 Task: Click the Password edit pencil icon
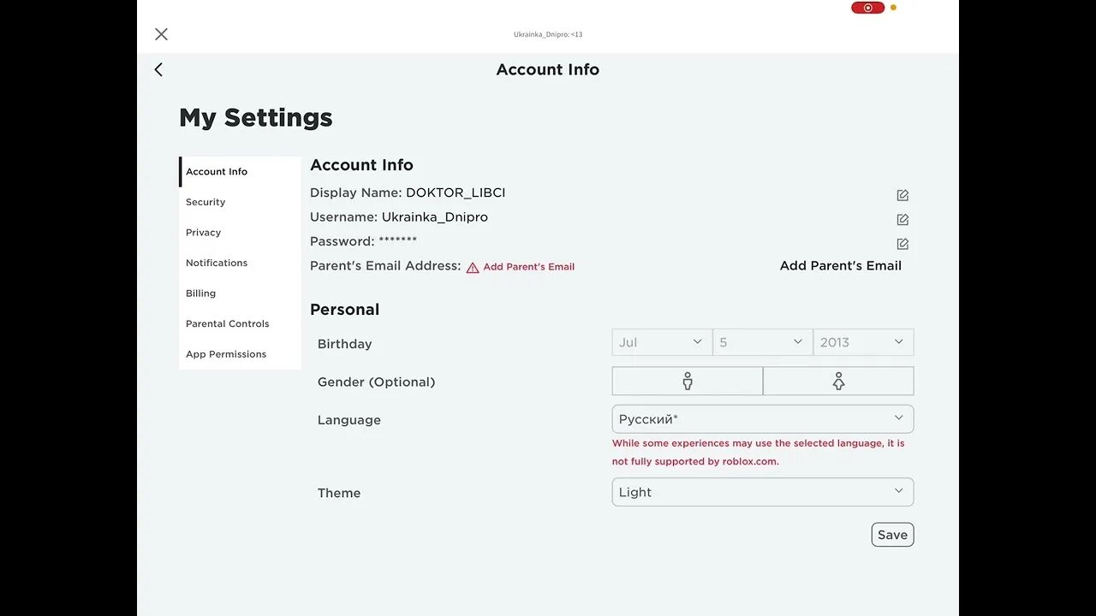902,244
